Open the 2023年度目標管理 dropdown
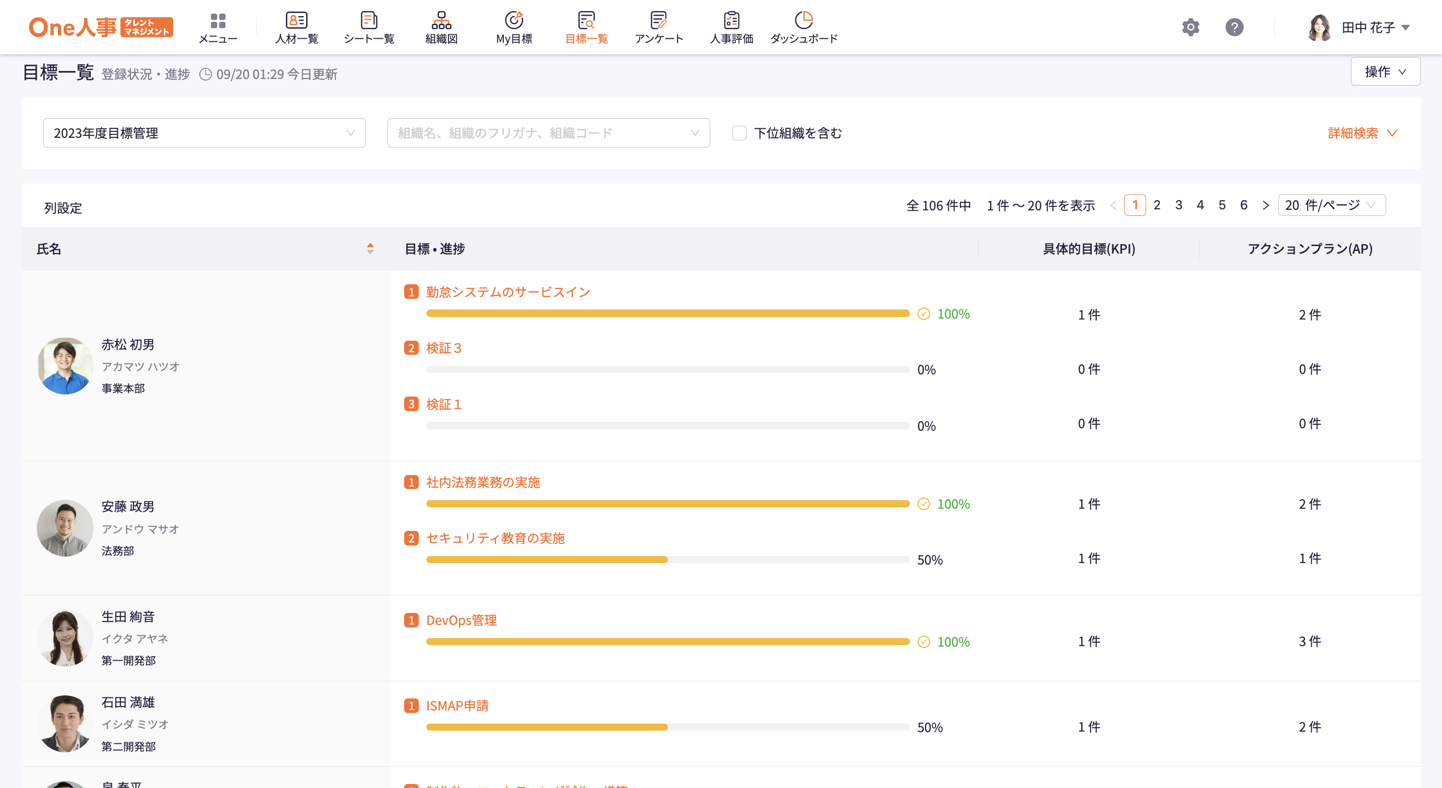Image resolution: width=1442 pixels, height=788 pixels. (x=204, y=133)
